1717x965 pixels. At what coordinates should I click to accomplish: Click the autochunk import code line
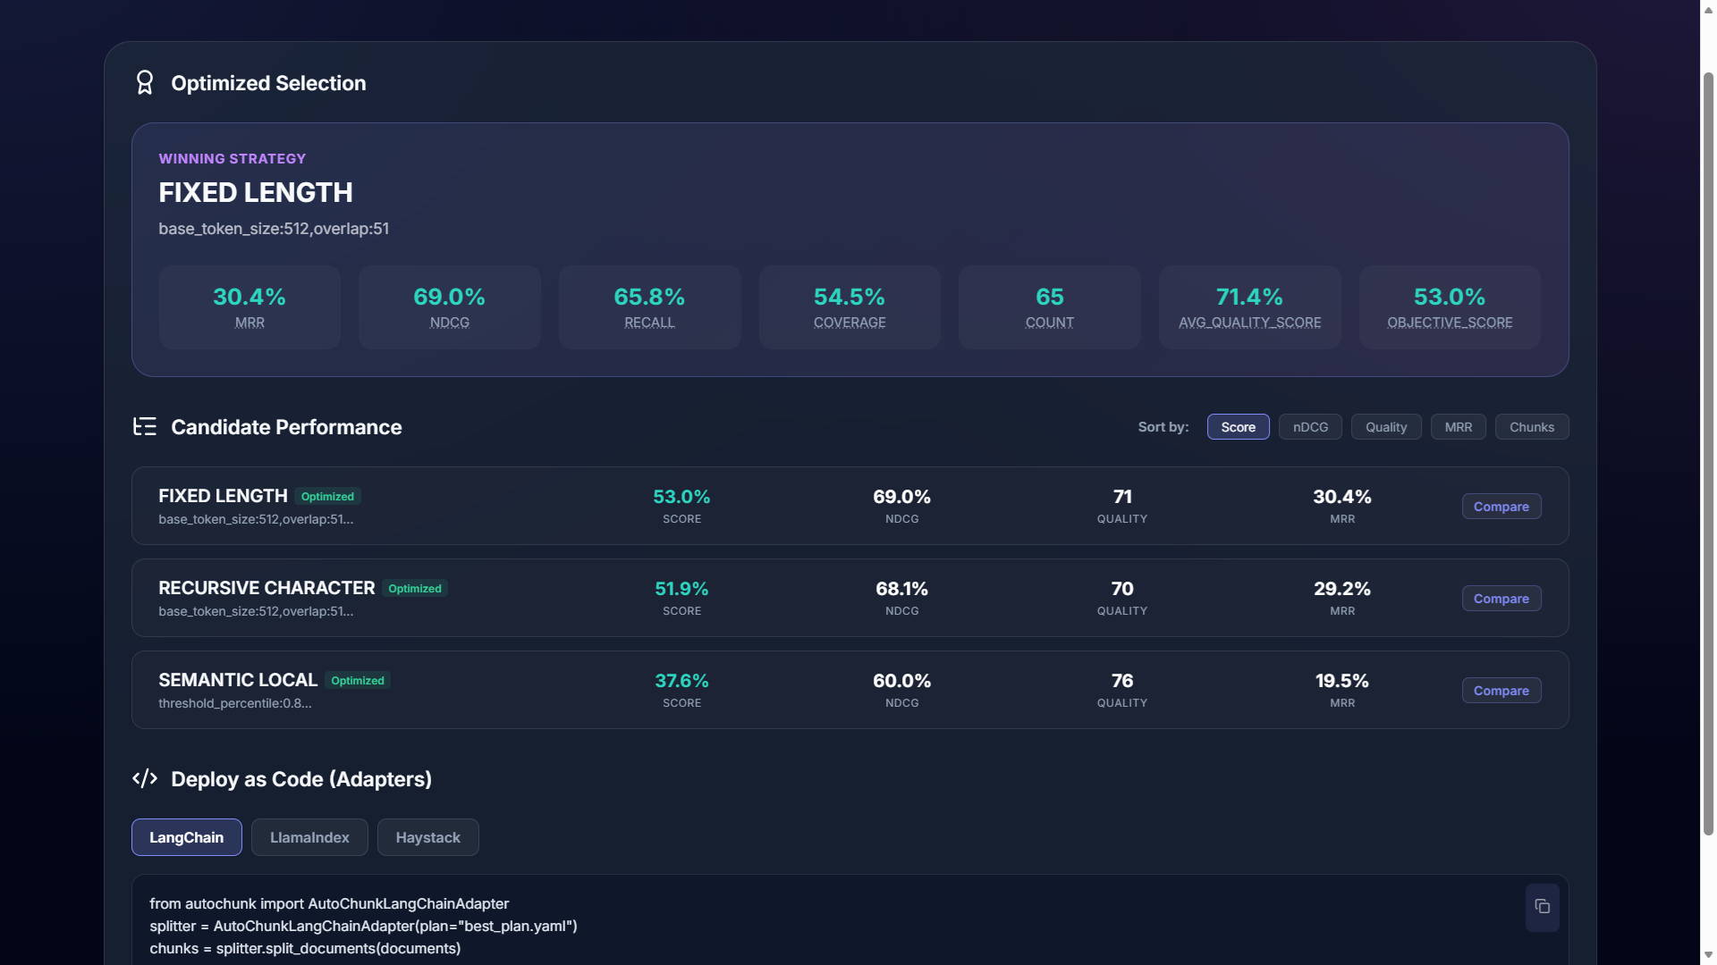click(329, 904)
